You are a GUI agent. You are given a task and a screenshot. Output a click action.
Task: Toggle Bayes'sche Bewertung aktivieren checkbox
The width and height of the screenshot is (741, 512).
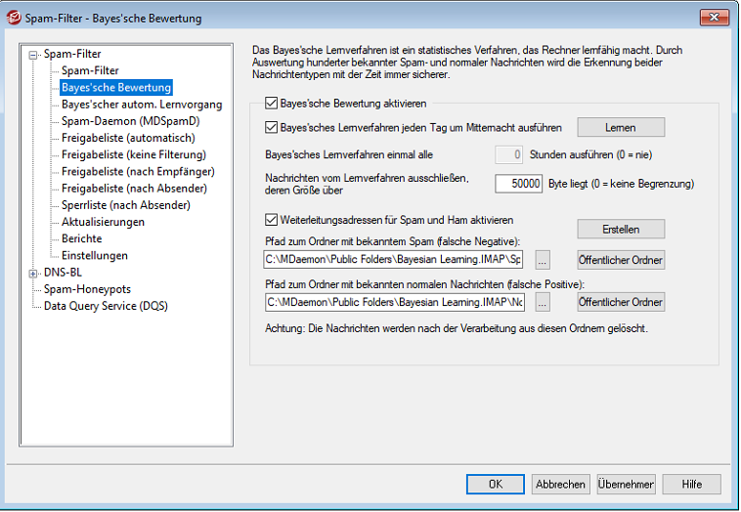[272, 102]
